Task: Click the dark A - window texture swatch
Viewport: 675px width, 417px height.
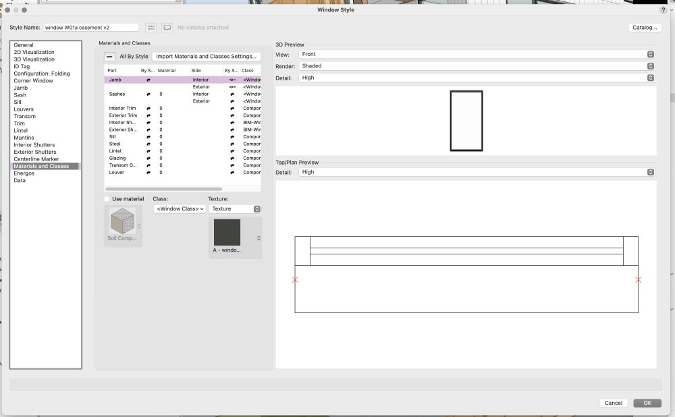Action: coord(227,233)
